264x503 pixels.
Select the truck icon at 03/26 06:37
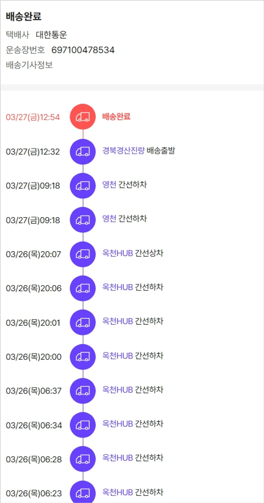click(83, 391)
